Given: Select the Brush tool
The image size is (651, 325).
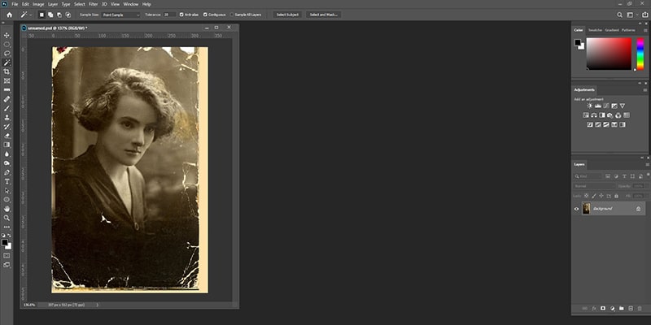Looking at the screenshot, I should (7, 109).
